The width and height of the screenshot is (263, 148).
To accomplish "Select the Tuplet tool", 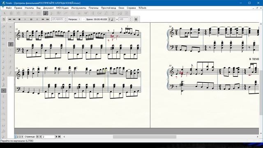I will pos(66,13).
